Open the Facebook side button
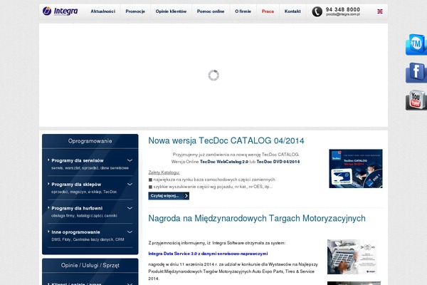The image size is (427, 285). [x=416, y=73]
